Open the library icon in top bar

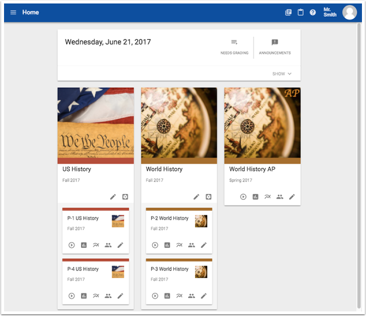click(289, 12)
